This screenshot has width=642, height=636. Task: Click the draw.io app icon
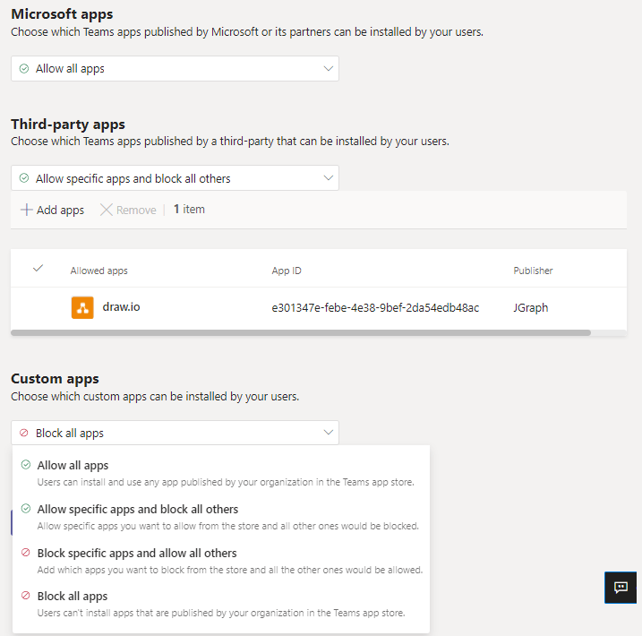82,308
